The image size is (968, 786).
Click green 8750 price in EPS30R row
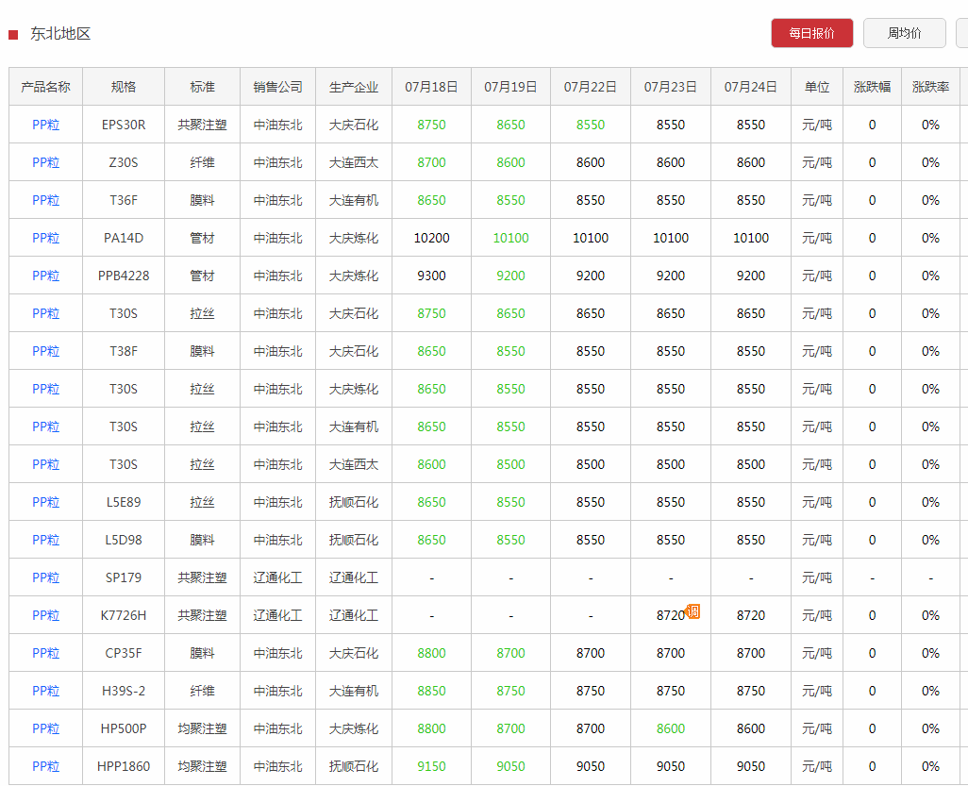(x=431, y=125)
